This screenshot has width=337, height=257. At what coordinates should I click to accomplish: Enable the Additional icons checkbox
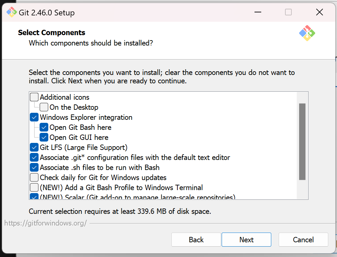[34, 97]
